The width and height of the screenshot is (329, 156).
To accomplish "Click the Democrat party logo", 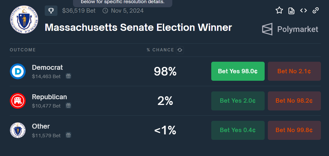I will point(18,71).
